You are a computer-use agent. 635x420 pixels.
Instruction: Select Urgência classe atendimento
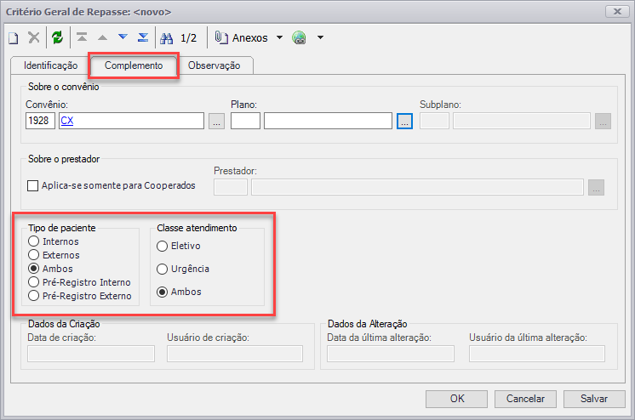click(162, 269)
